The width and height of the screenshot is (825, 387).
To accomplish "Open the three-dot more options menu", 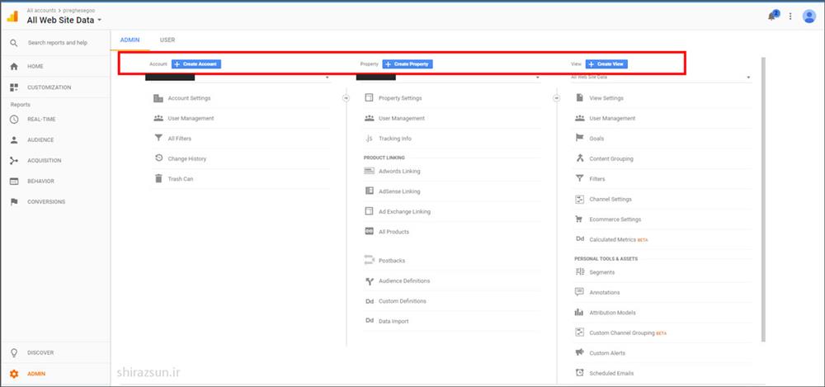I will coord(790,17).
